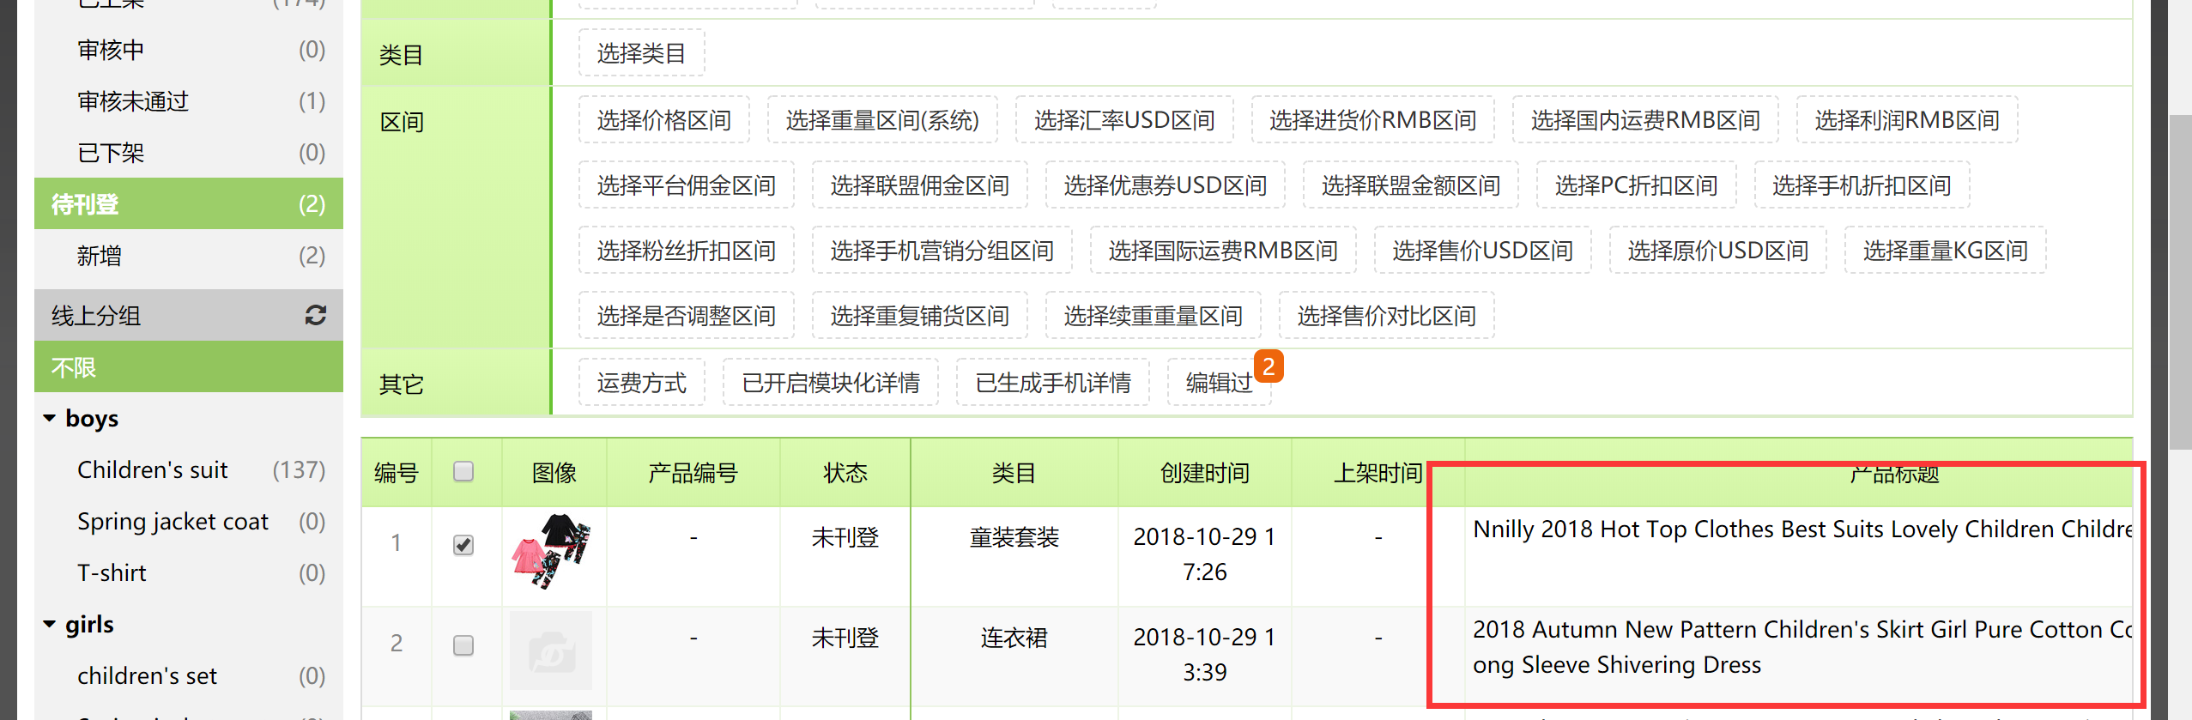Open the 待刊登 status section

189,203
